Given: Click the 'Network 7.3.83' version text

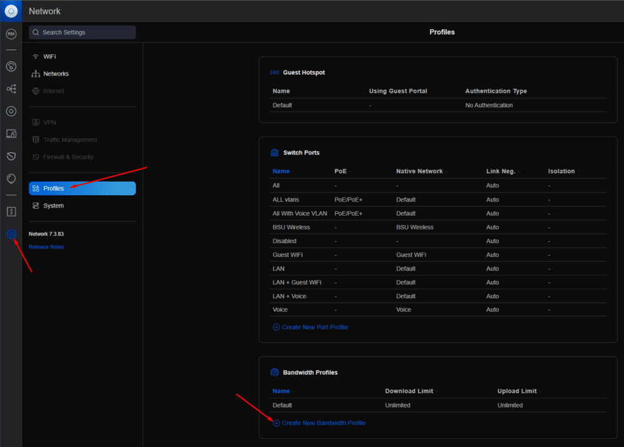Looking at the screenshot, I should pos(46,234).
